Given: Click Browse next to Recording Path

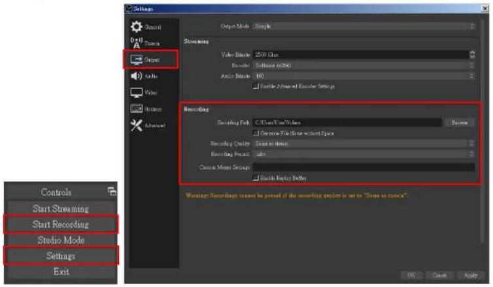Looking at the screenshot, I should pos(460,123).
